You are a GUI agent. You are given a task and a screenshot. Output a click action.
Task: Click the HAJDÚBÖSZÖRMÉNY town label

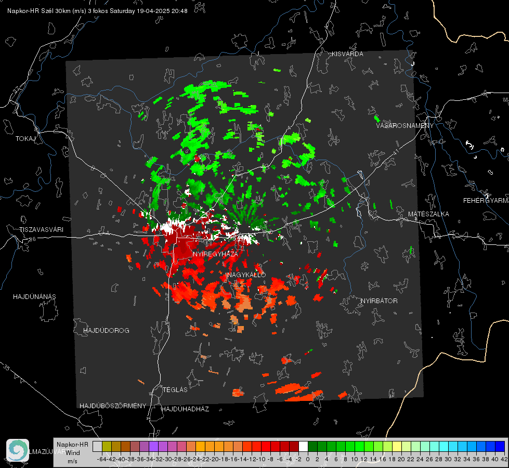113,406
